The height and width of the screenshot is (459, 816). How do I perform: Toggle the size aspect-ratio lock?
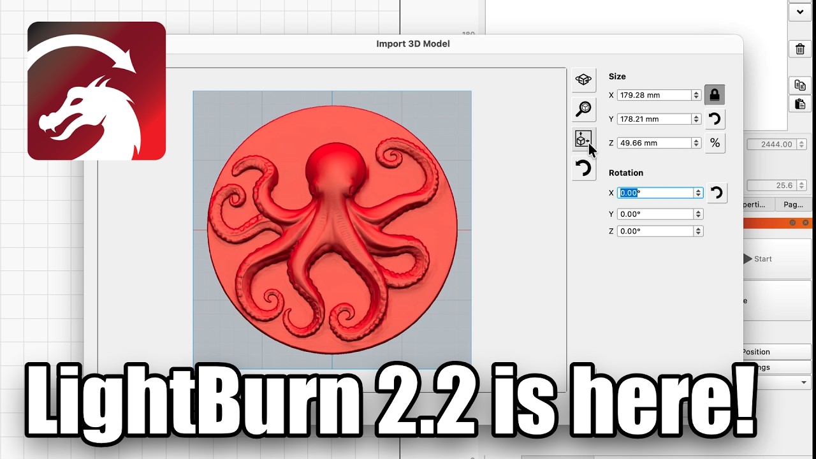tap(715, 95)
